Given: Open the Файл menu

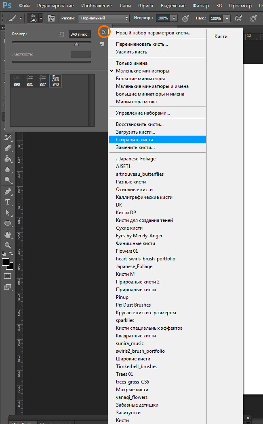Looking at the screenshot, I should 25,5.
